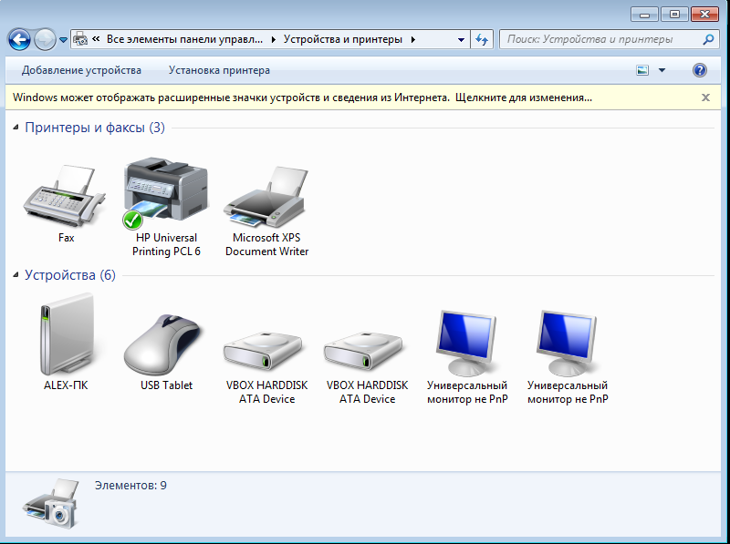Refresh the address bar location

tap(483, 39)
